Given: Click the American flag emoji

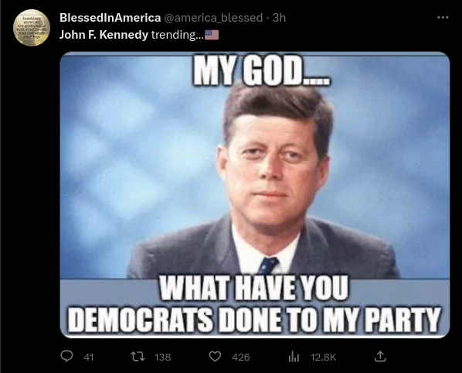Looking at the screenshot, I should click(x=212, y=35).
